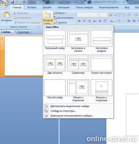Click the Создать слайд icon
Image resolution: width=139 pixels, height=144 pixels.
tap(48, 15)
